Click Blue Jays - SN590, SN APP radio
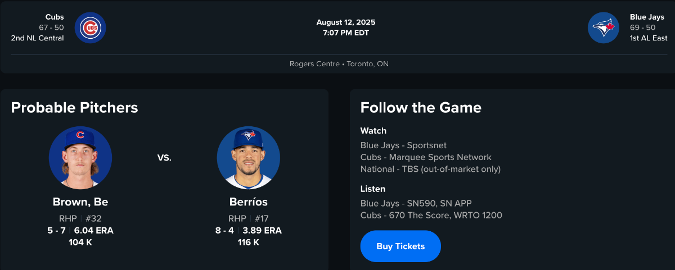This screenshot has width=675, height=270. click(416, 203)
